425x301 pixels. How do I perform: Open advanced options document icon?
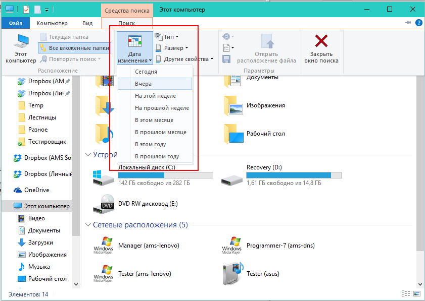(x=228, y=48)
